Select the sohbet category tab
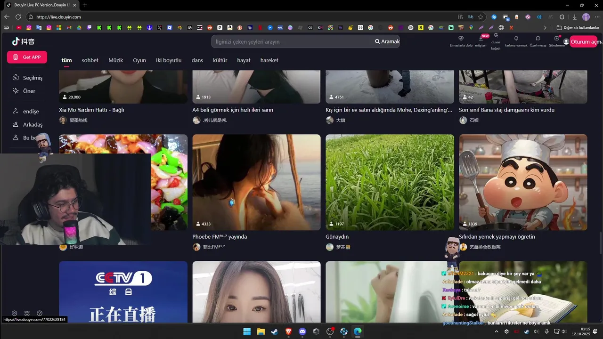Screen dimensions: 603x339 click(x=90, y=60)
